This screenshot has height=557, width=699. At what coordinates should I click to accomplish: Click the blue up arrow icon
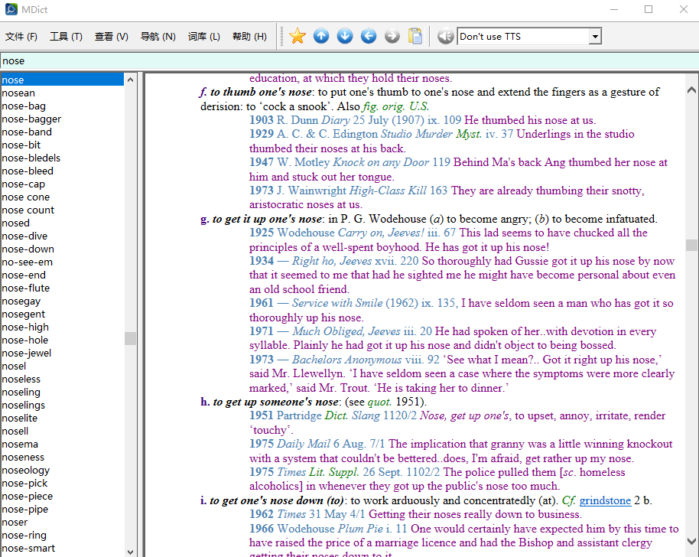coord(321,36)
